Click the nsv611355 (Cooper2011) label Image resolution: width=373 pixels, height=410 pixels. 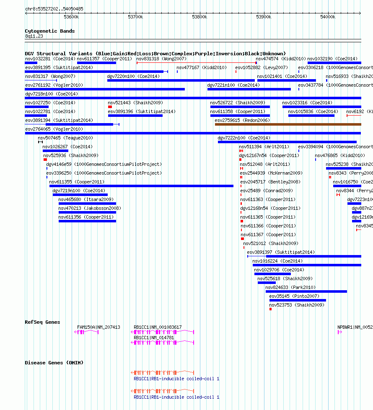pyautogui.click(x=77, y=182)
